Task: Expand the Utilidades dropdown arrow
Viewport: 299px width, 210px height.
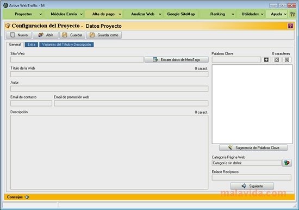Action: click(x=262, y=14)
